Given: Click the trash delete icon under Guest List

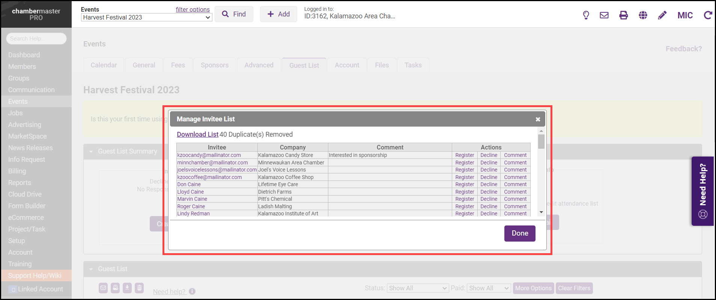Looking at the screenshot, I should [x=139, y=288].
